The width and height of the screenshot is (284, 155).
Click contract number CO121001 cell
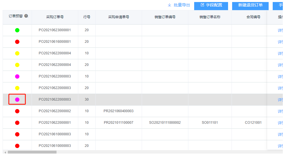(x=253, y=123)
